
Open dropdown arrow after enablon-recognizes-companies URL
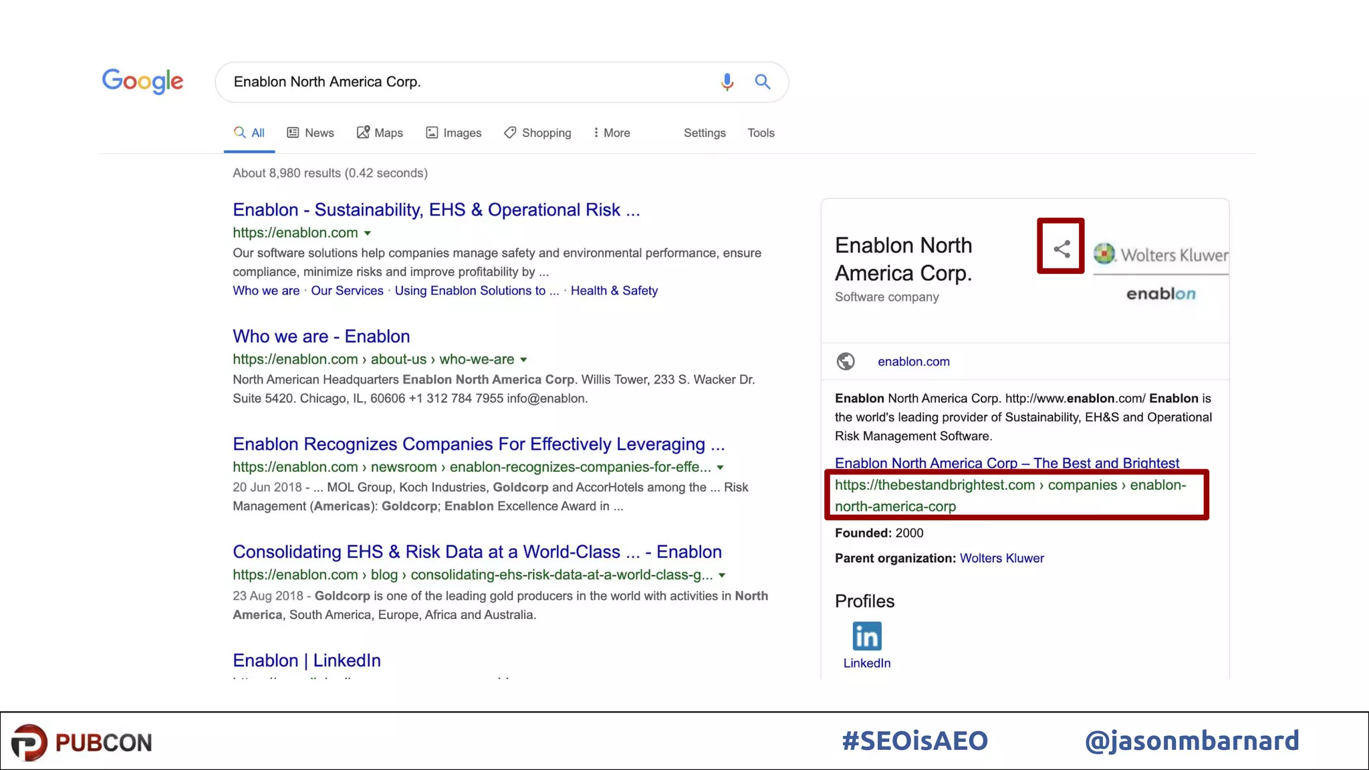(720, 467)
